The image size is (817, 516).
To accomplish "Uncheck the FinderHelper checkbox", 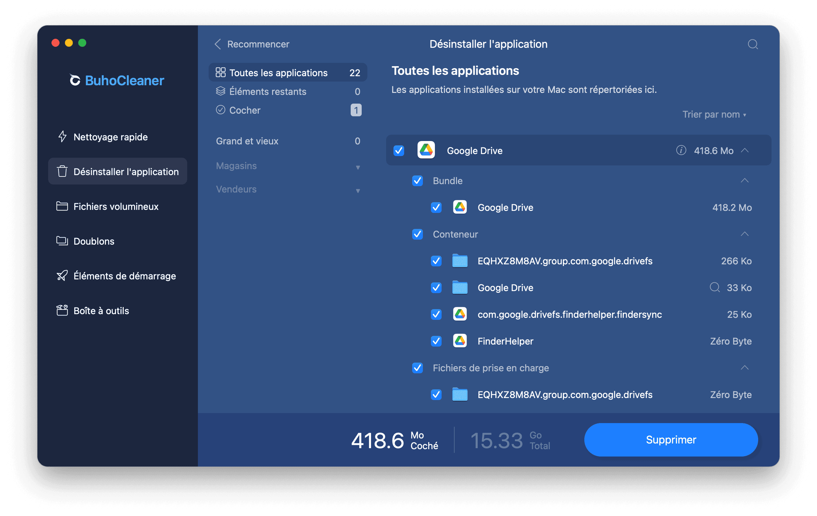I will [436, 341].
